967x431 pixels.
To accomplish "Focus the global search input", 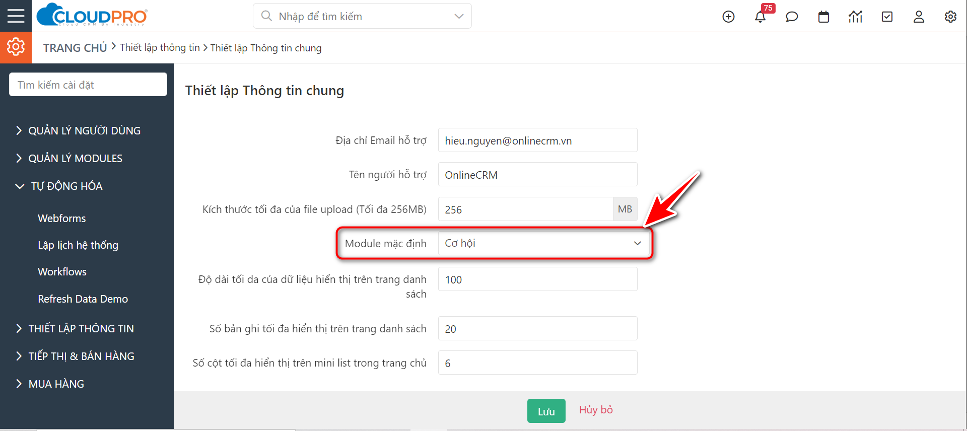I will pyautogui.click(x=363, y=16).
